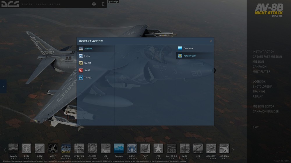Open MISSION EDITOR menu item

(x=263, y=106)
